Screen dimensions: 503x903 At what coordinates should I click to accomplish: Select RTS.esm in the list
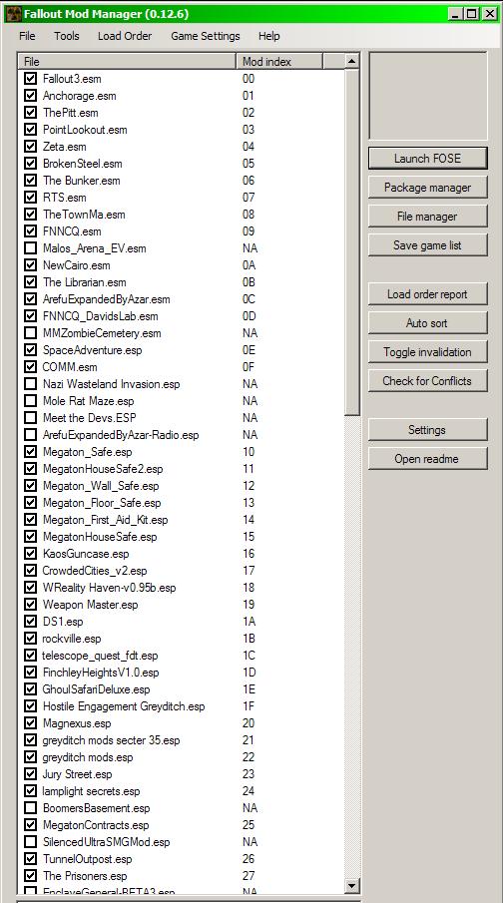pos(64,198)
